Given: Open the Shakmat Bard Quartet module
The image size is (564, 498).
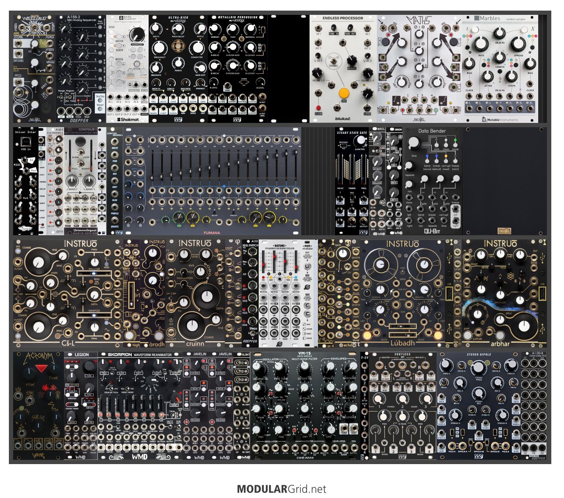Looking at the screenshot, I should [x=127, y=69].
